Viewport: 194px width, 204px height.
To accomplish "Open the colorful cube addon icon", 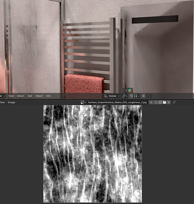I will point(130,91).
